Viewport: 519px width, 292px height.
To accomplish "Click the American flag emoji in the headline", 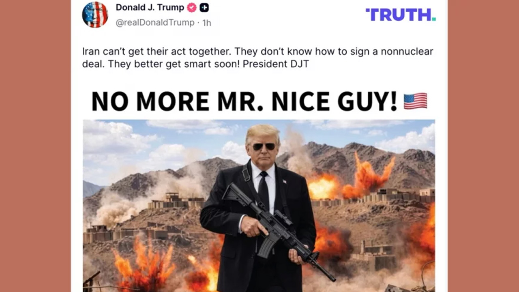I will point(415,101).
